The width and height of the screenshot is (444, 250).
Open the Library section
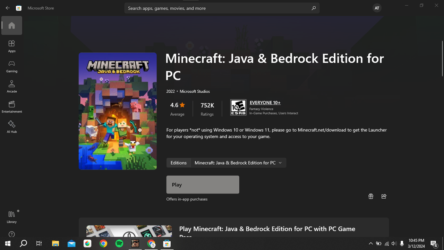(x=12, y=217)
